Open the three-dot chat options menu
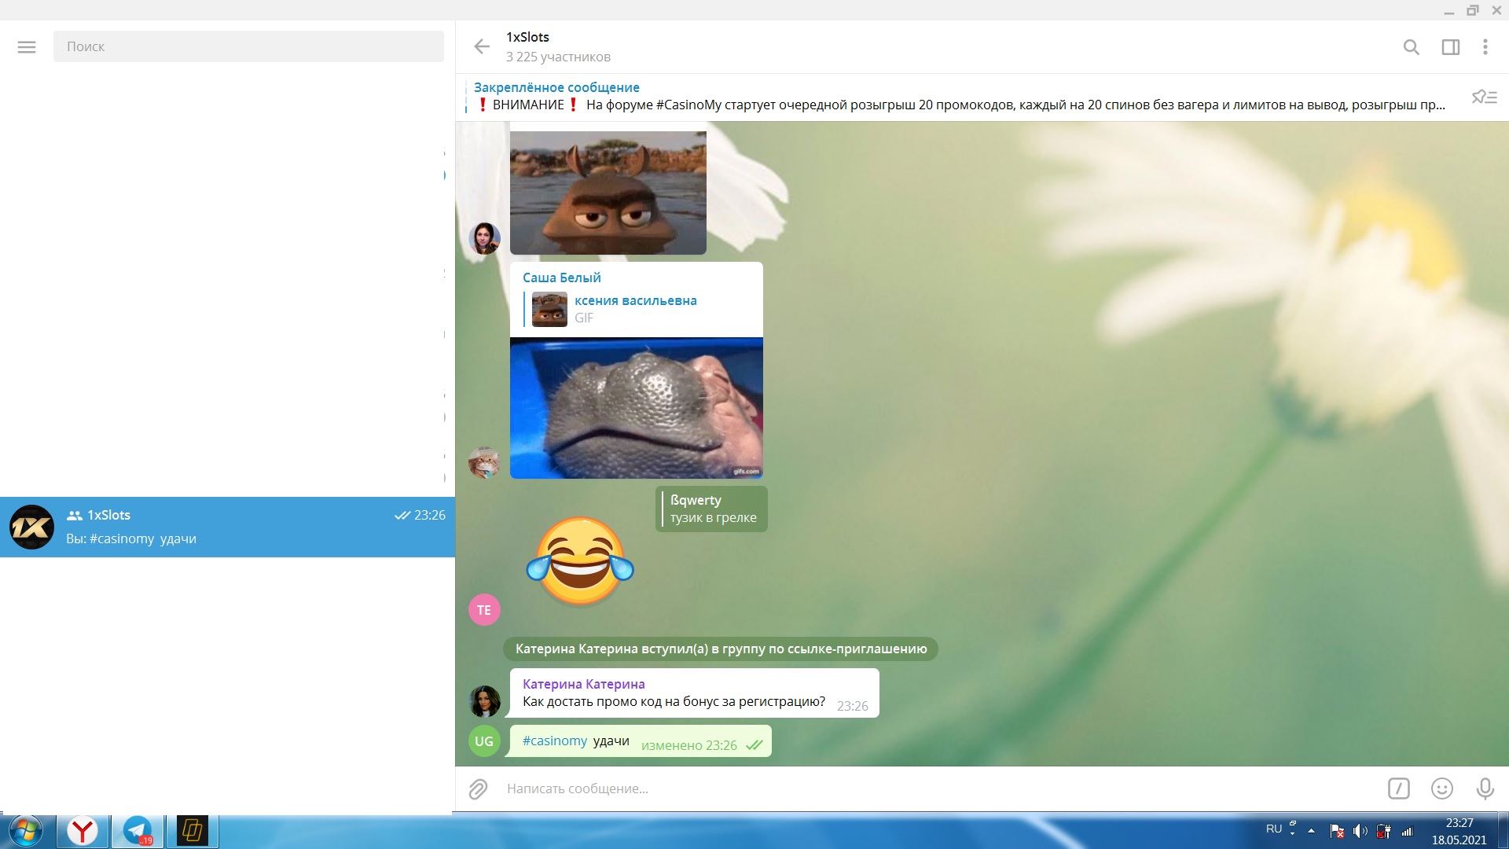Image resolution: width=1509 pixels, height=849 pixels. coord(1485,47)
